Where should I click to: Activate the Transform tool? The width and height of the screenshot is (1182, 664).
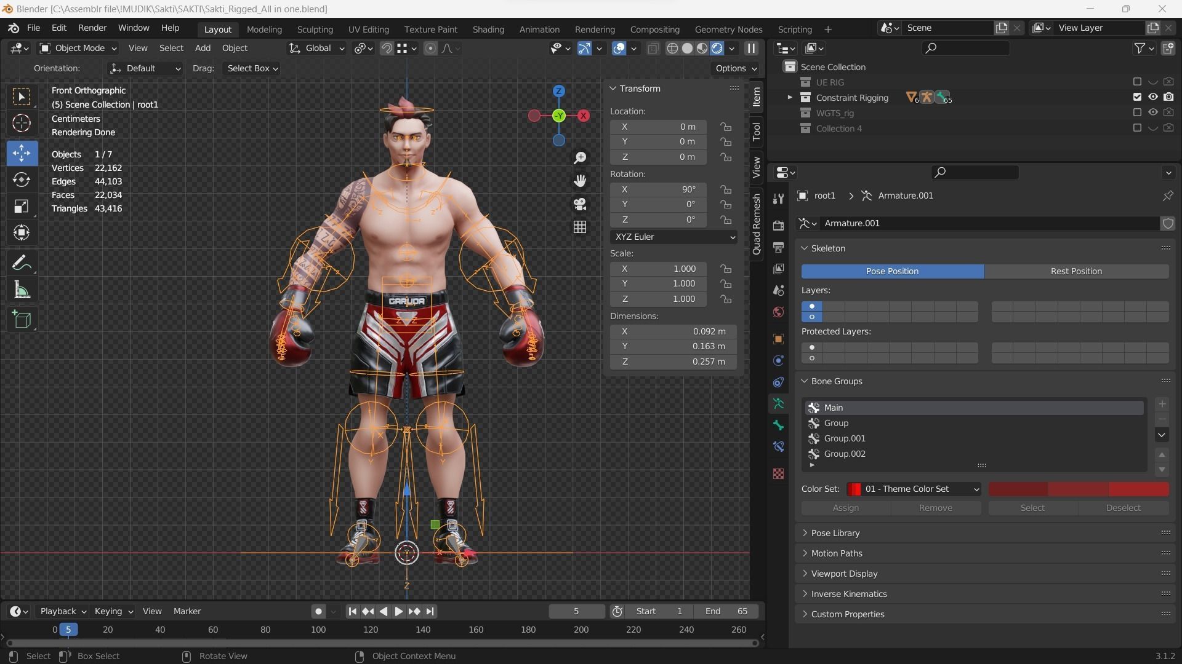point(22,232)
